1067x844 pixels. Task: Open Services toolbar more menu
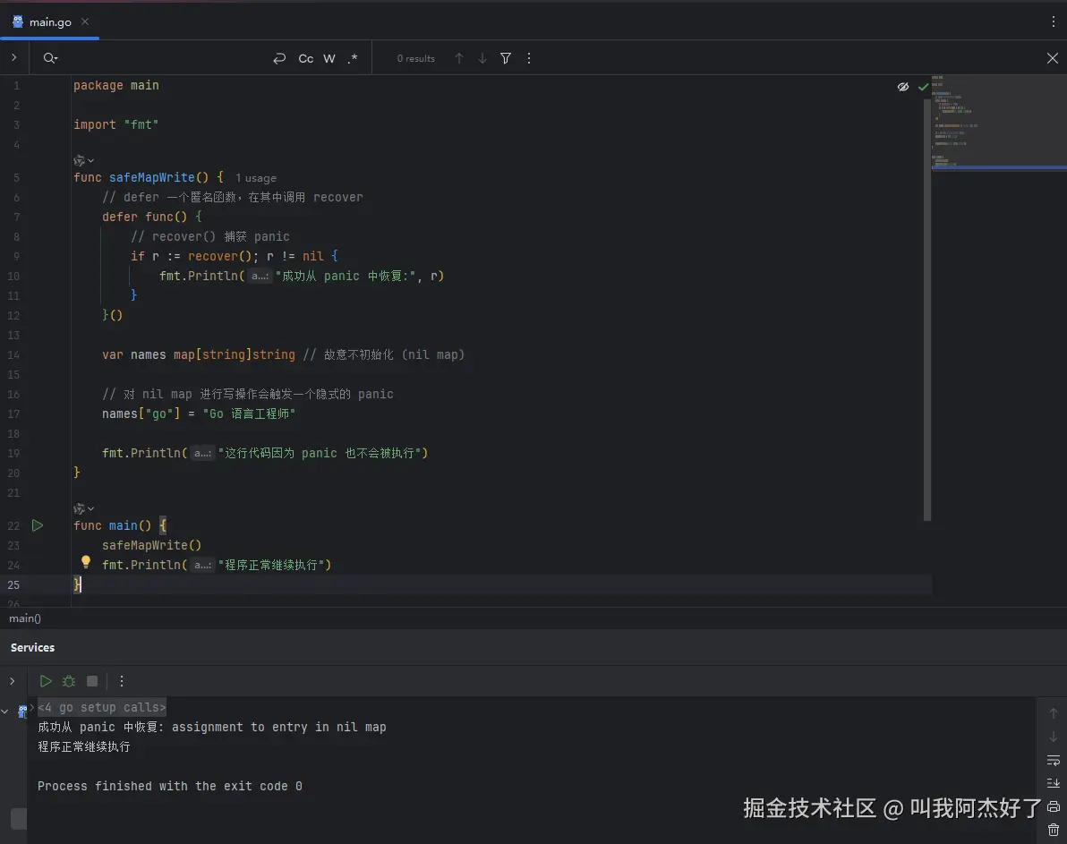122,680
